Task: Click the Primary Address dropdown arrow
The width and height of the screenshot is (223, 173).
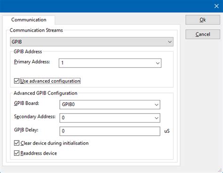Action: pos(158,63)
